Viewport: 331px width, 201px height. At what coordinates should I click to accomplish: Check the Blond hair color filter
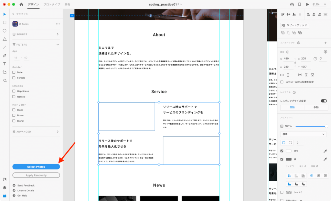click(14, 121)
